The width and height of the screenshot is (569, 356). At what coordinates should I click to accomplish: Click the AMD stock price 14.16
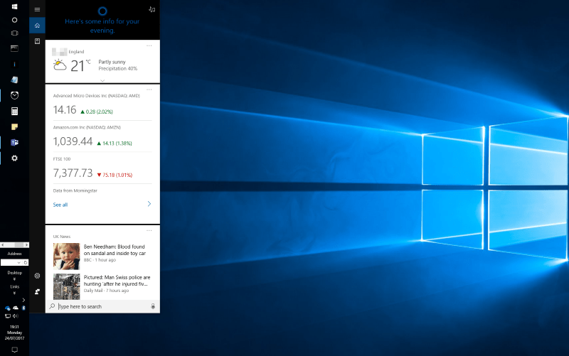[65, 110]
